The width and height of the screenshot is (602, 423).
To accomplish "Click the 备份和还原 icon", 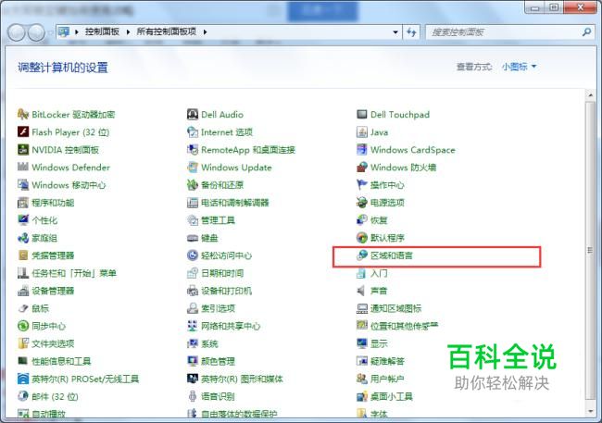I will (193, 184).
